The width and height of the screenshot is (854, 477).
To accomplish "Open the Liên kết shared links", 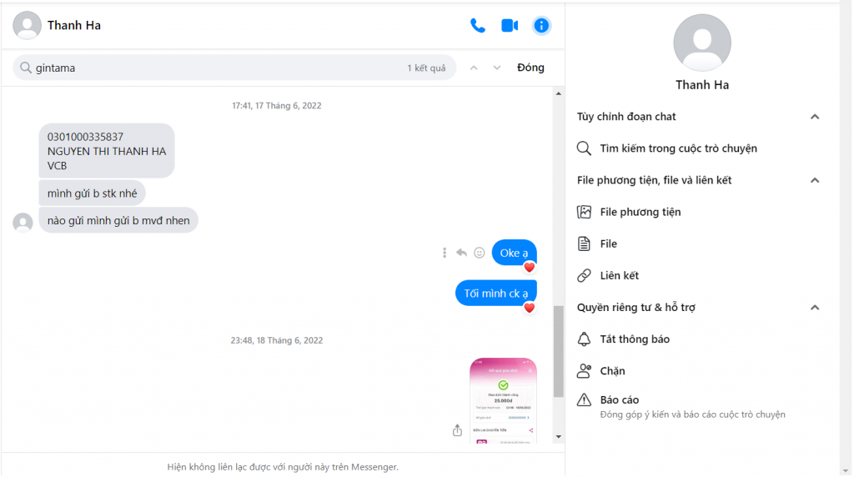I will [x=619, y=276].
